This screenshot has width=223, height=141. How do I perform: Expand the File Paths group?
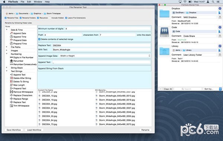7,47
